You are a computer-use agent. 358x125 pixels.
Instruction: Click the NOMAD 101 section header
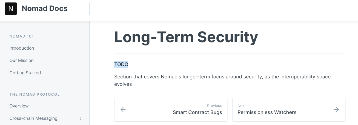[x=21, y=36]
